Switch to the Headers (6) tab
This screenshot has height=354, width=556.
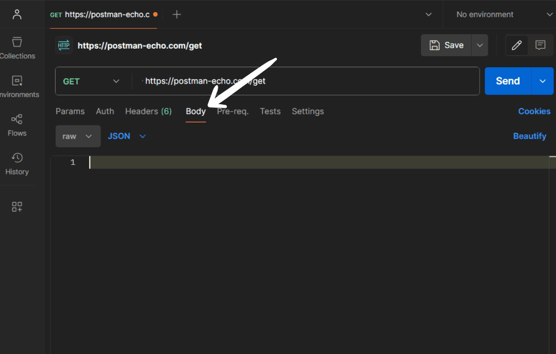[148, 111]
